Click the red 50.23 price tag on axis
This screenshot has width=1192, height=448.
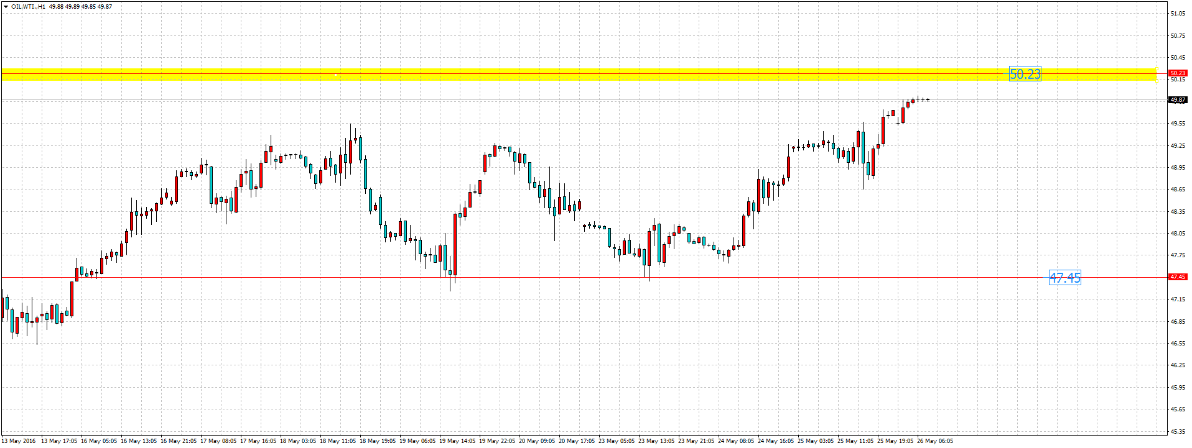1177,73
